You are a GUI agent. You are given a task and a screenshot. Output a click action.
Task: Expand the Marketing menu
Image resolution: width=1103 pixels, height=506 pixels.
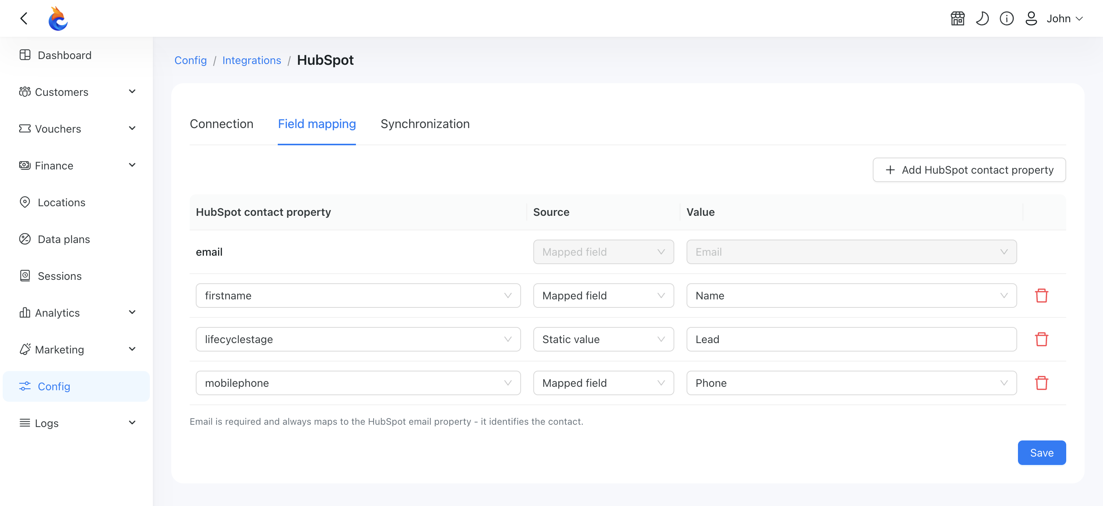point(76,350)
